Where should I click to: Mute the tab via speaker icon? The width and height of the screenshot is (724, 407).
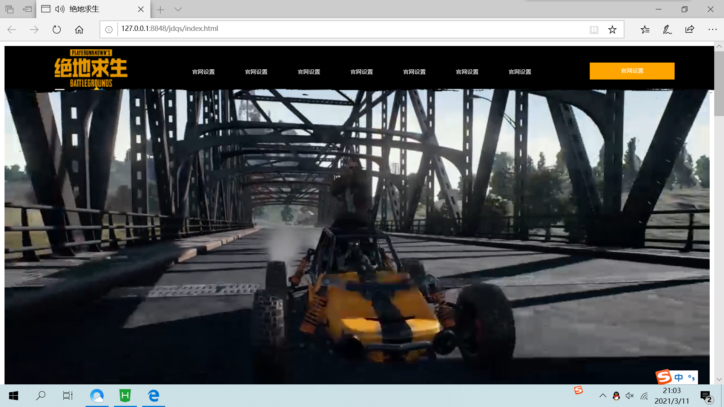[60, 9]
